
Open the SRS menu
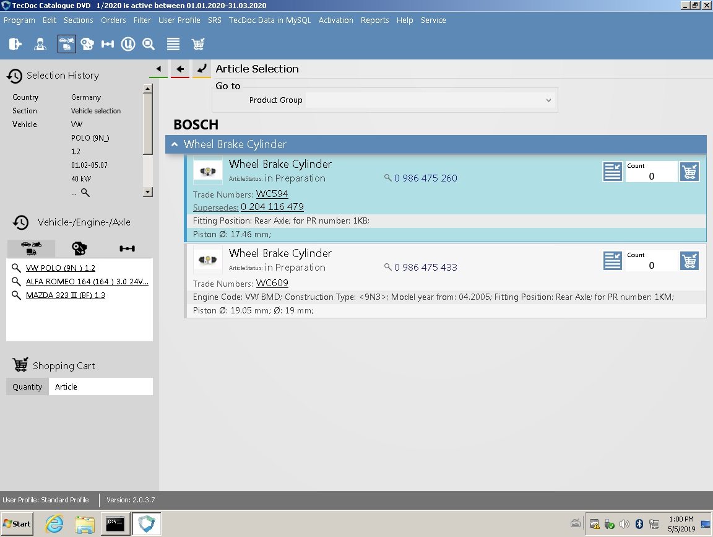tap(215, 20)
